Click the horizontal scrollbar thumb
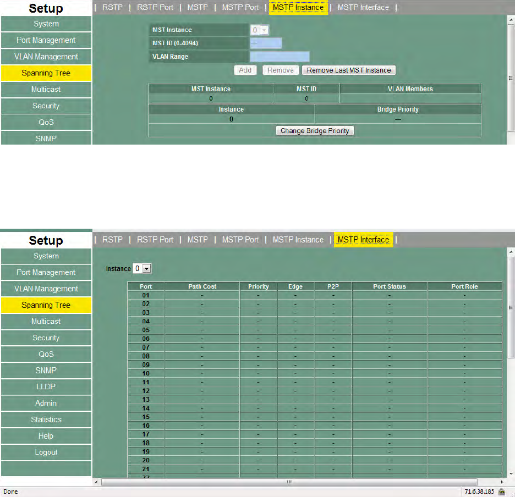The height and width of the screenshot is (497, 515). coord(289,482)
